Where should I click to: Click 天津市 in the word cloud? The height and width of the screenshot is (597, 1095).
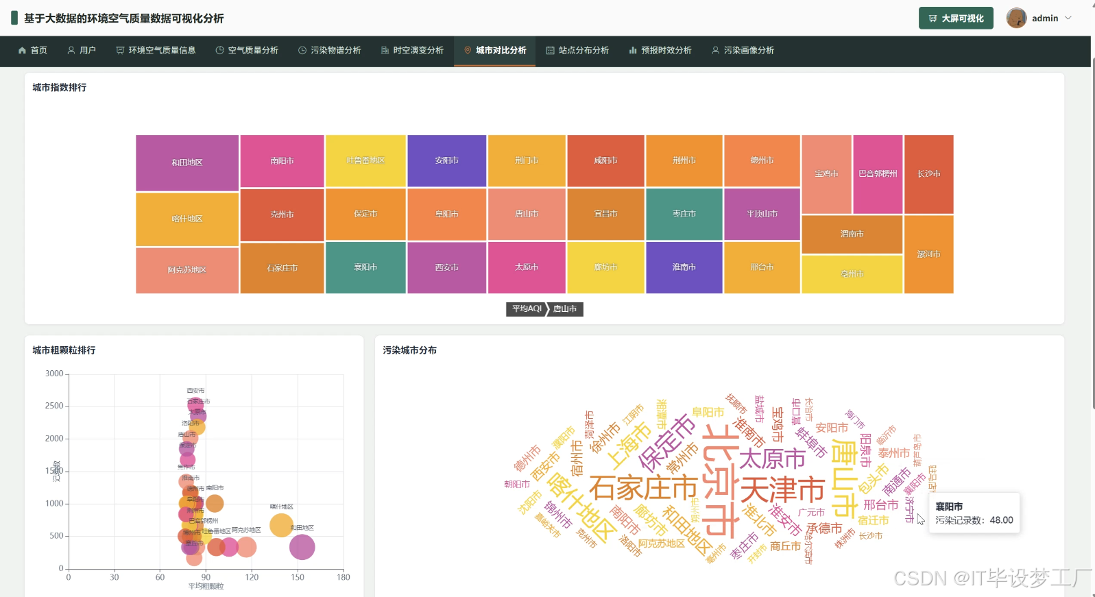[x=782, y=490]
